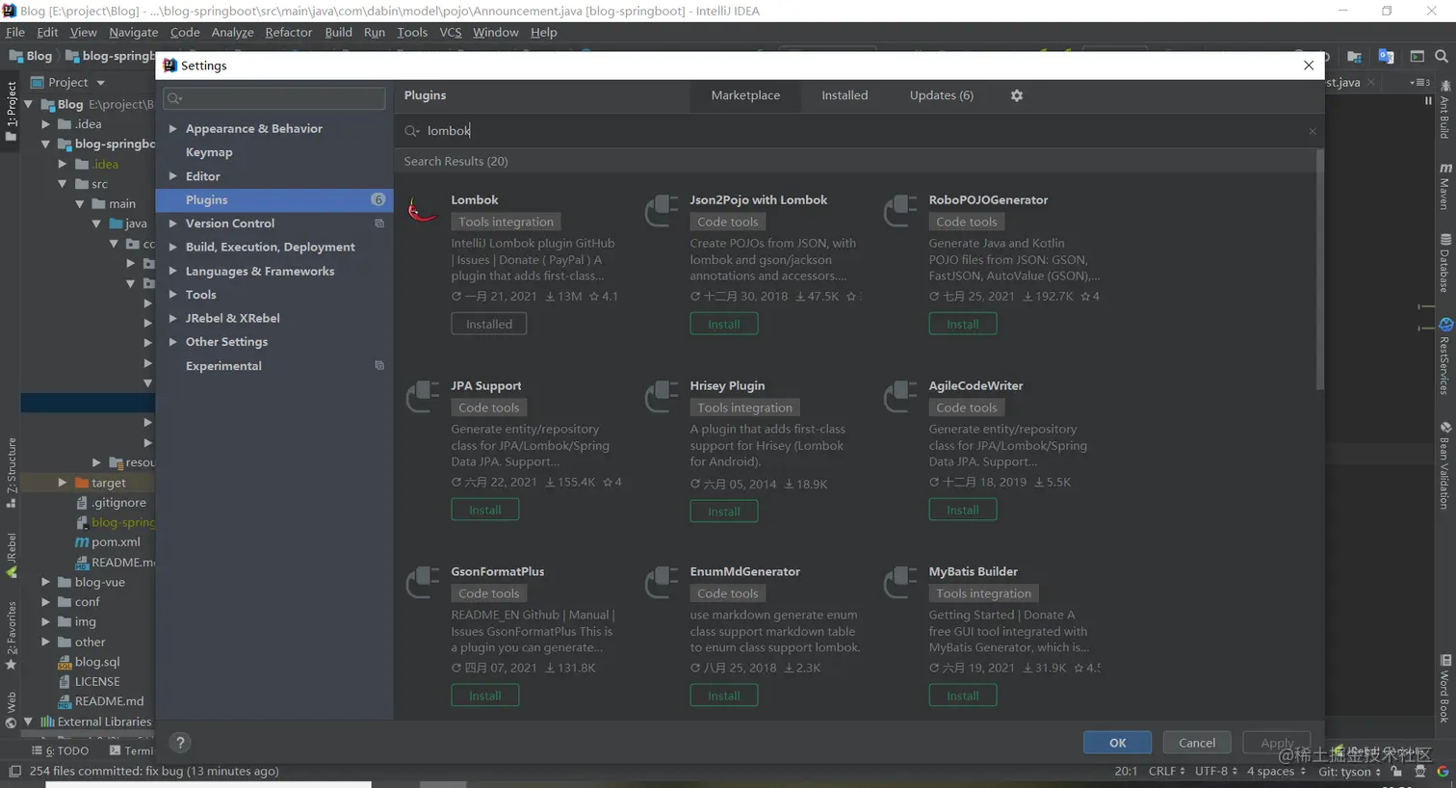Screen dimensions: 1456x788
Task: Click OK in Settings dialog
Action: (1117, 743)
